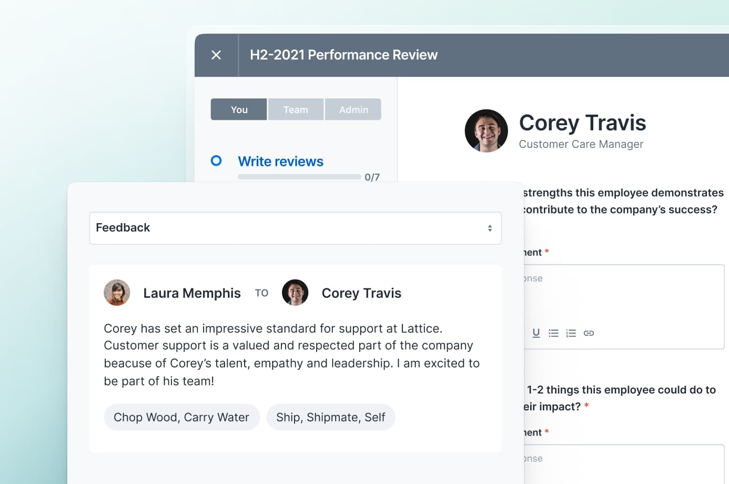
Task: Click Laura Memphis's avatar
Action: pyautogui.click(x=117, y=293)
